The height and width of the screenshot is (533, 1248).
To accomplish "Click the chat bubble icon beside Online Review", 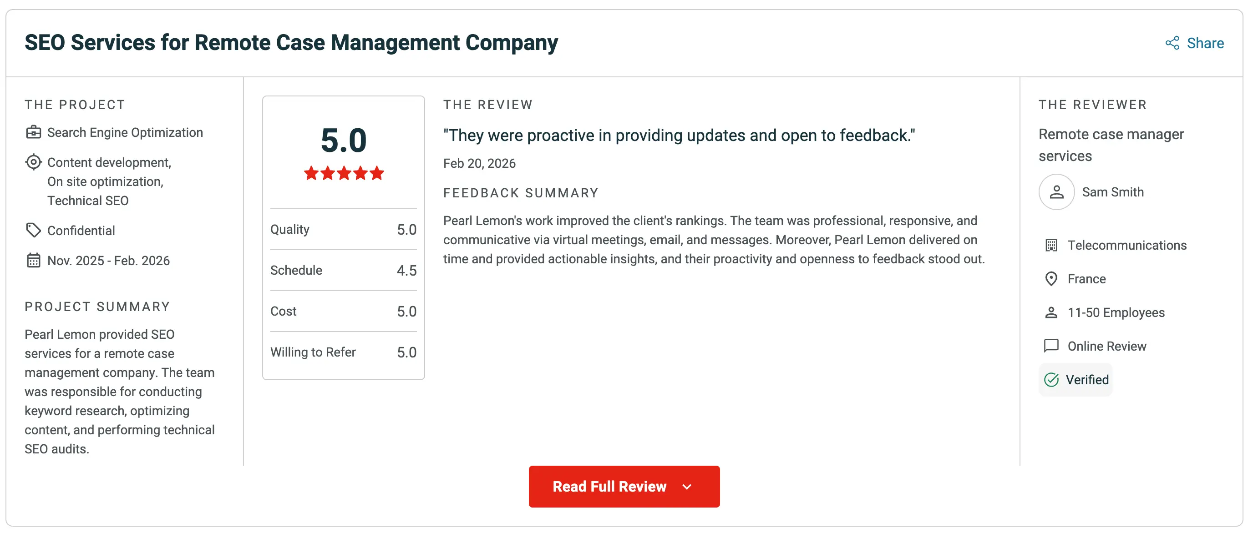I will coord(1051,346).
